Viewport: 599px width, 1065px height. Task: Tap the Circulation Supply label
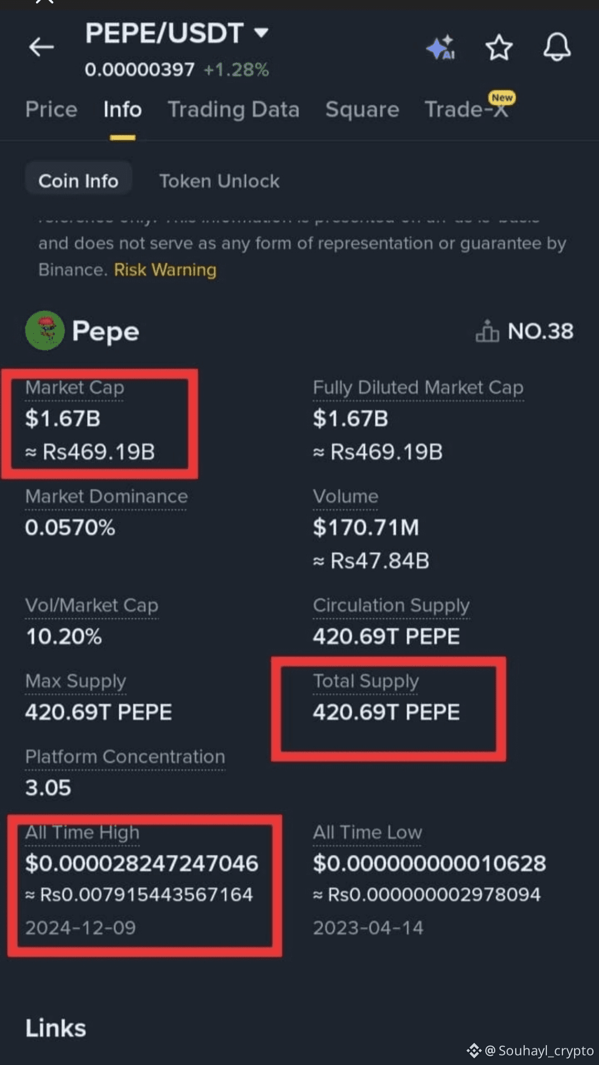[391, 605]
